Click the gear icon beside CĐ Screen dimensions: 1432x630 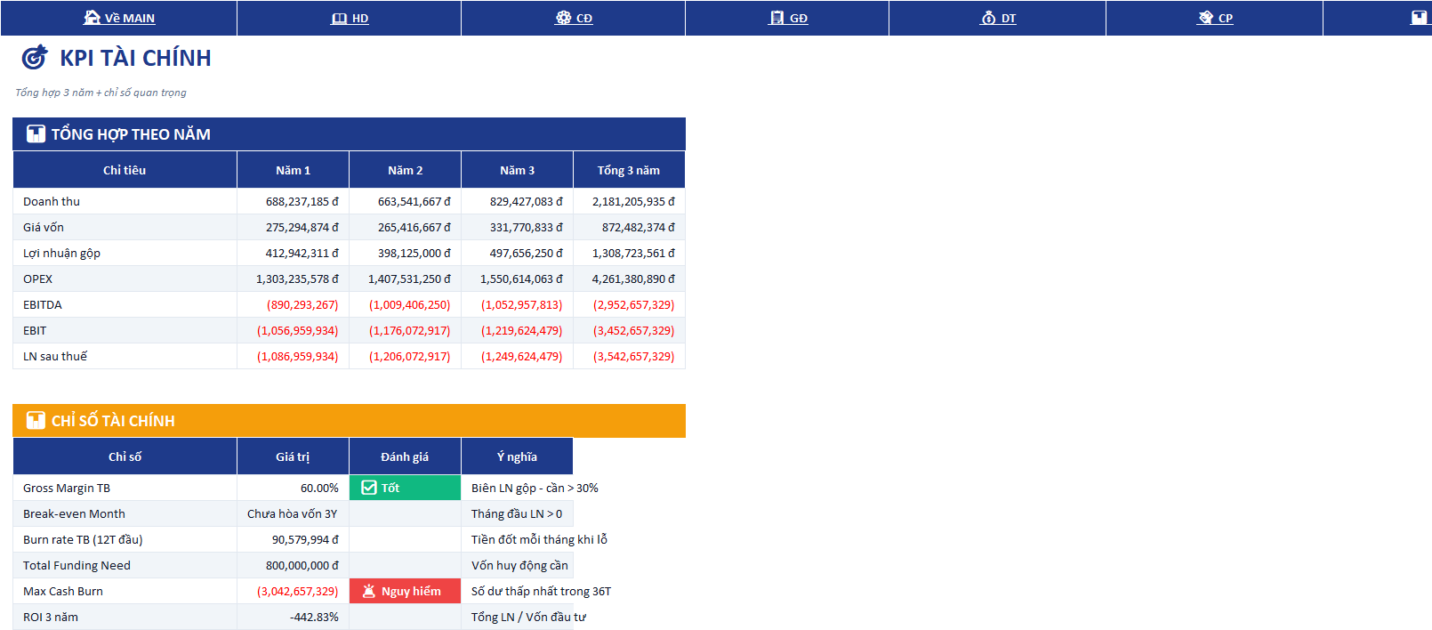563,17
